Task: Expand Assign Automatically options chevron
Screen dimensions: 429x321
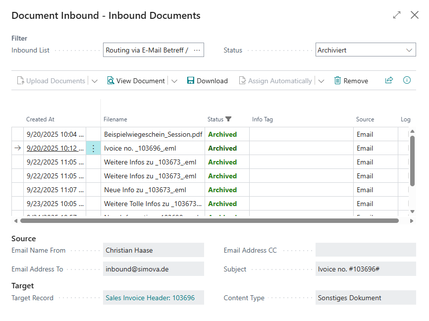Action: click(x=321, y=81)
